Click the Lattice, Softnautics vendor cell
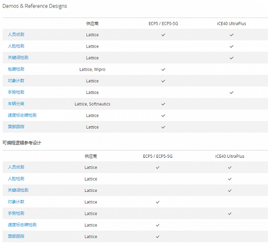Screen dimensions: 268x244 (x=92, y=104)
